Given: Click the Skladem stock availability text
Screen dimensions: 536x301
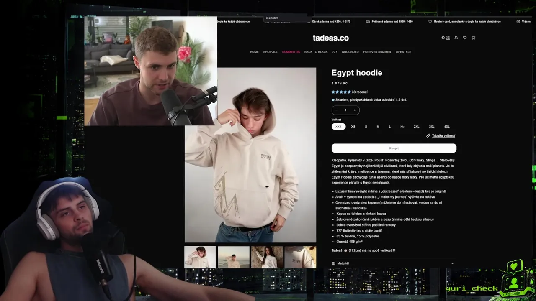Looking at the screenshot, I should pyautogui.click(x=371, y=100).
